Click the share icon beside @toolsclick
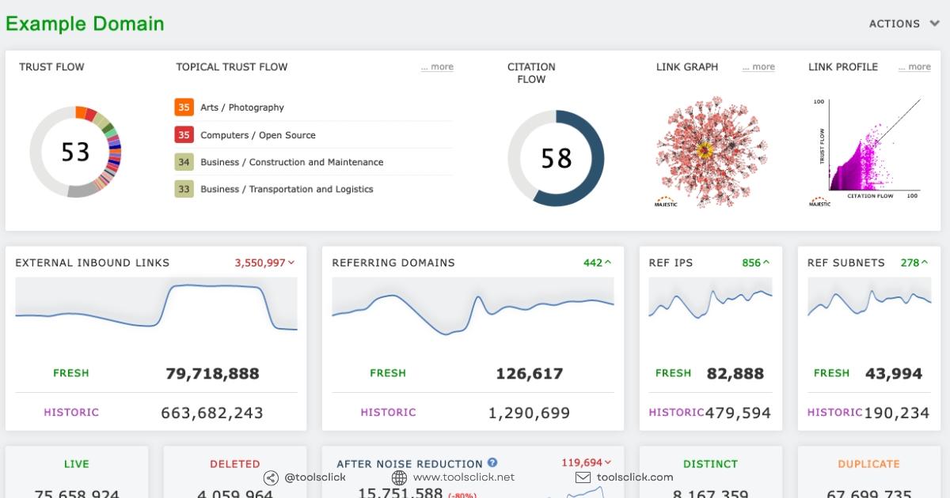 point(271,477)
